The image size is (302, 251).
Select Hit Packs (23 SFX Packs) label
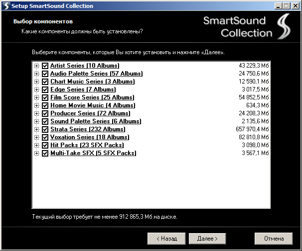pyautogui.click(x=87, y=145)
